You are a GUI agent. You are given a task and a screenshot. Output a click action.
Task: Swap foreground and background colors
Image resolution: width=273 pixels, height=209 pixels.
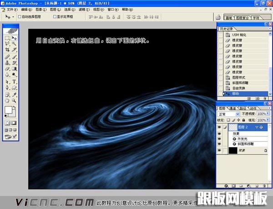(x=15, y=108)
